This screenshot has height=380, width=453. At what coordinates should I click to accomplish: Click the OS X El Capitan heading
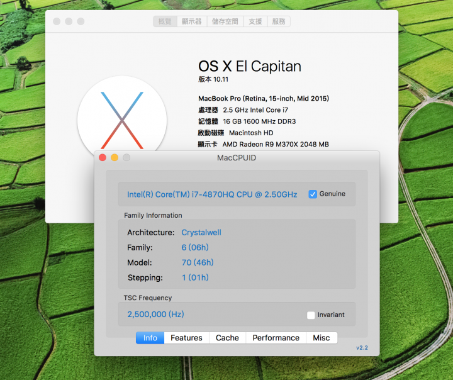(250, 66)
